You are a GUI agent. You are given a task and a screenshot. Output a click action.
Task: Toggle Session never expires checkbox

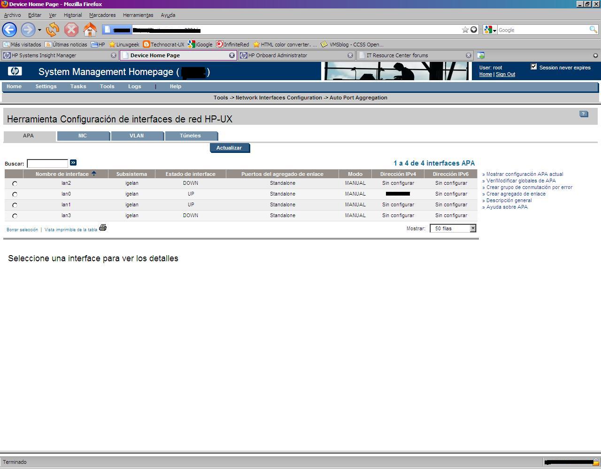point(533,67)
